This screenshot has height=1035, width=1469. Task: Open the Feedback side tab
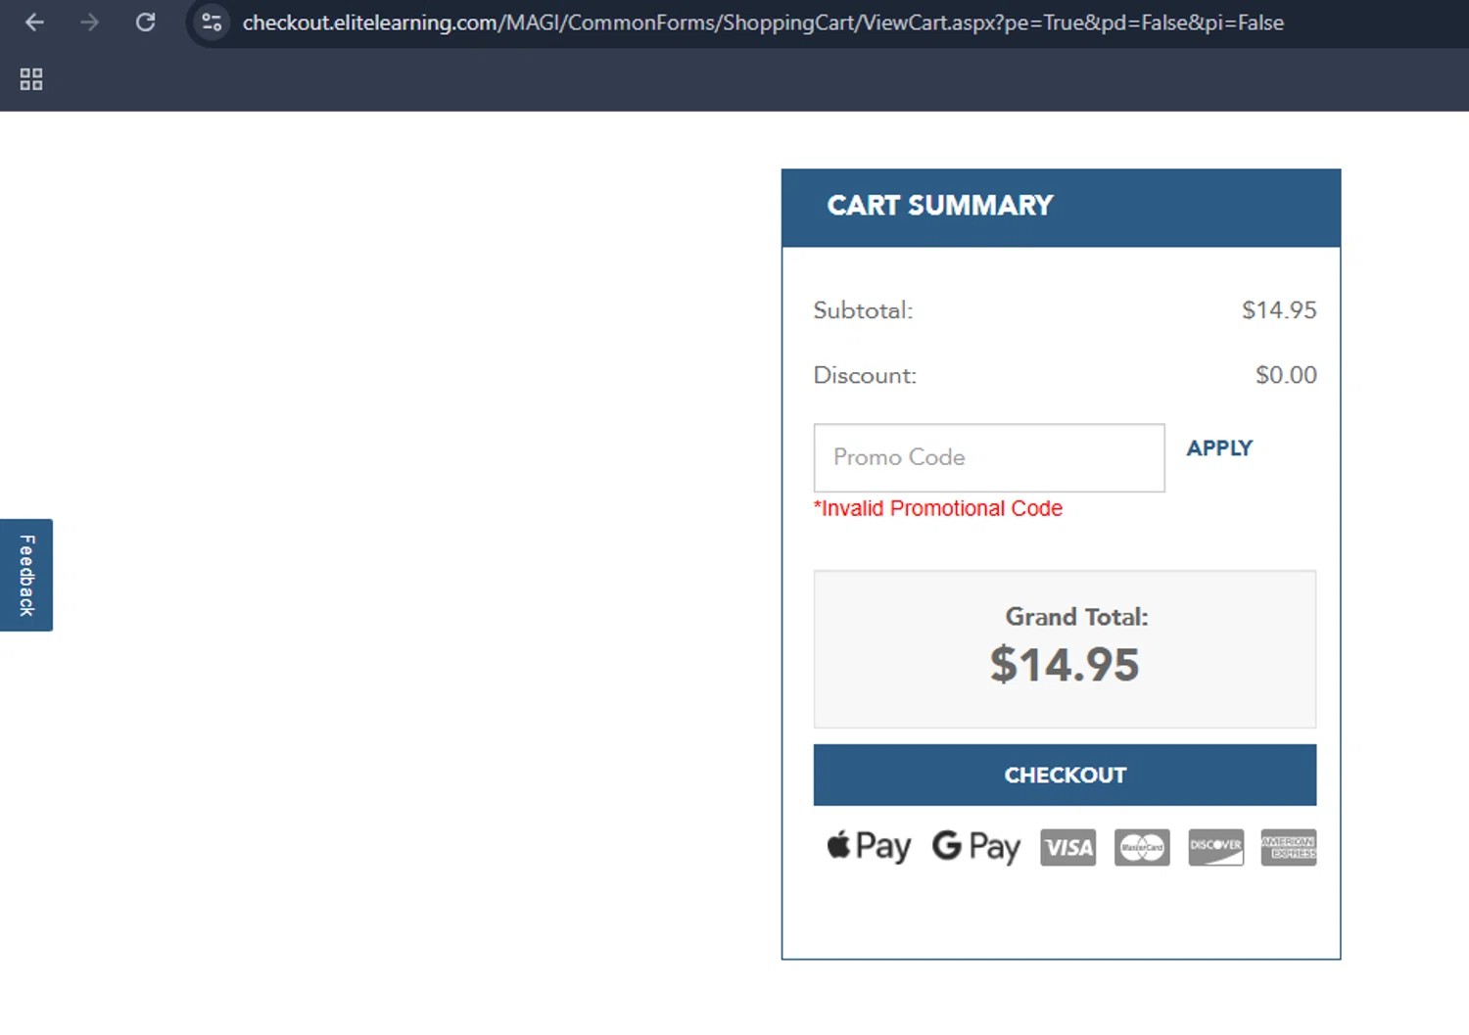[26, 575]
